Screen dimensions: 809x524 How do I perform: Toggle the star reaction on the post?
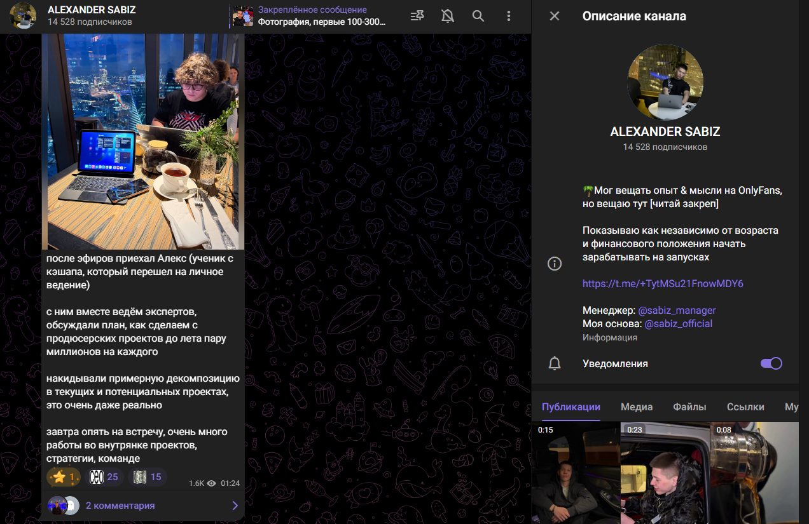coord(64,477)
